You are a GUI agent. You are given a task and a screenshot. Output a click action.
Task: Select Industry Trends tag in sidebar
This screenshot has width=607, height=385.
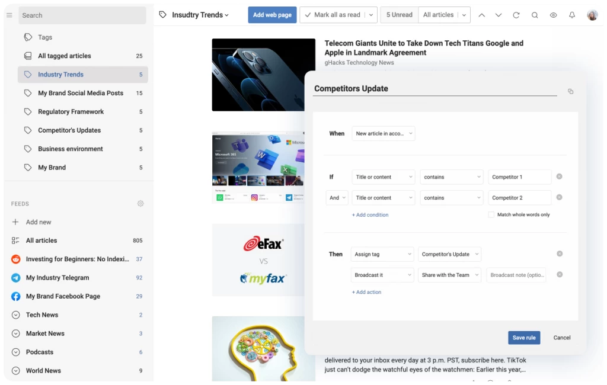(83, 75)
